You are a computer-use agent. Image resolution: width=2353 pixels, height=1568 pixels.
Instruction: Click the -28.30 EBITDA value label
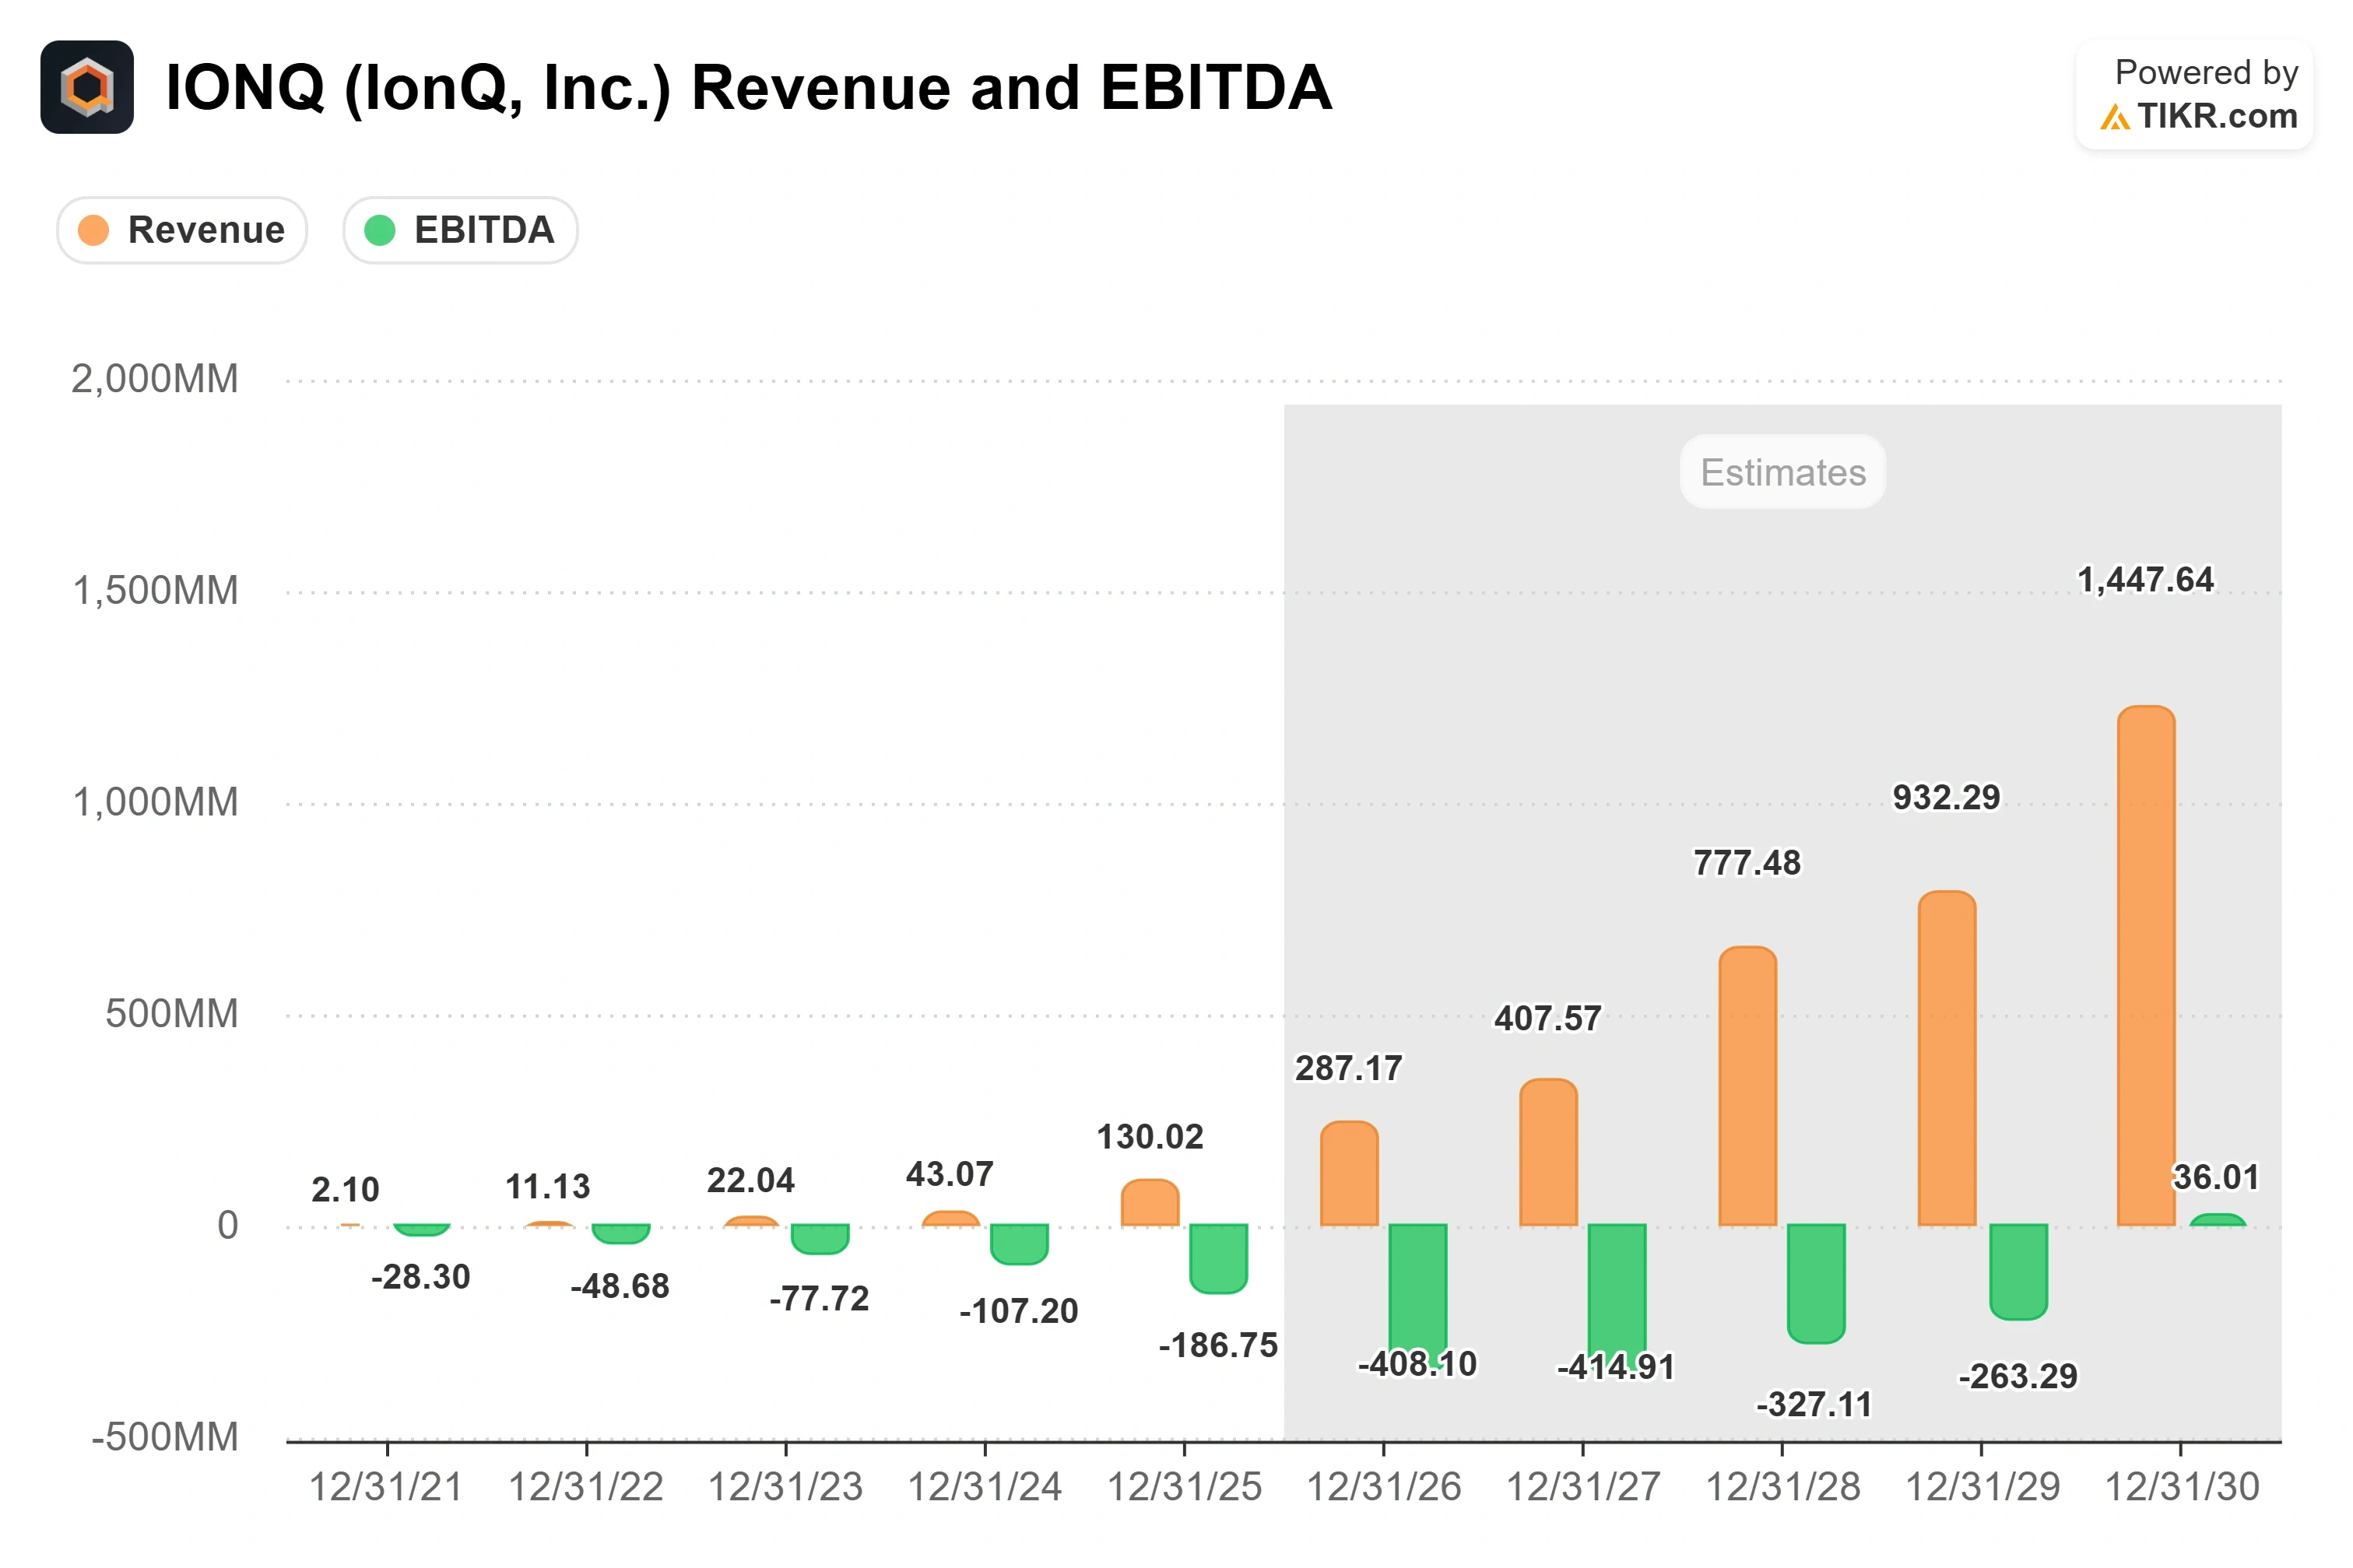[421, 1277]
